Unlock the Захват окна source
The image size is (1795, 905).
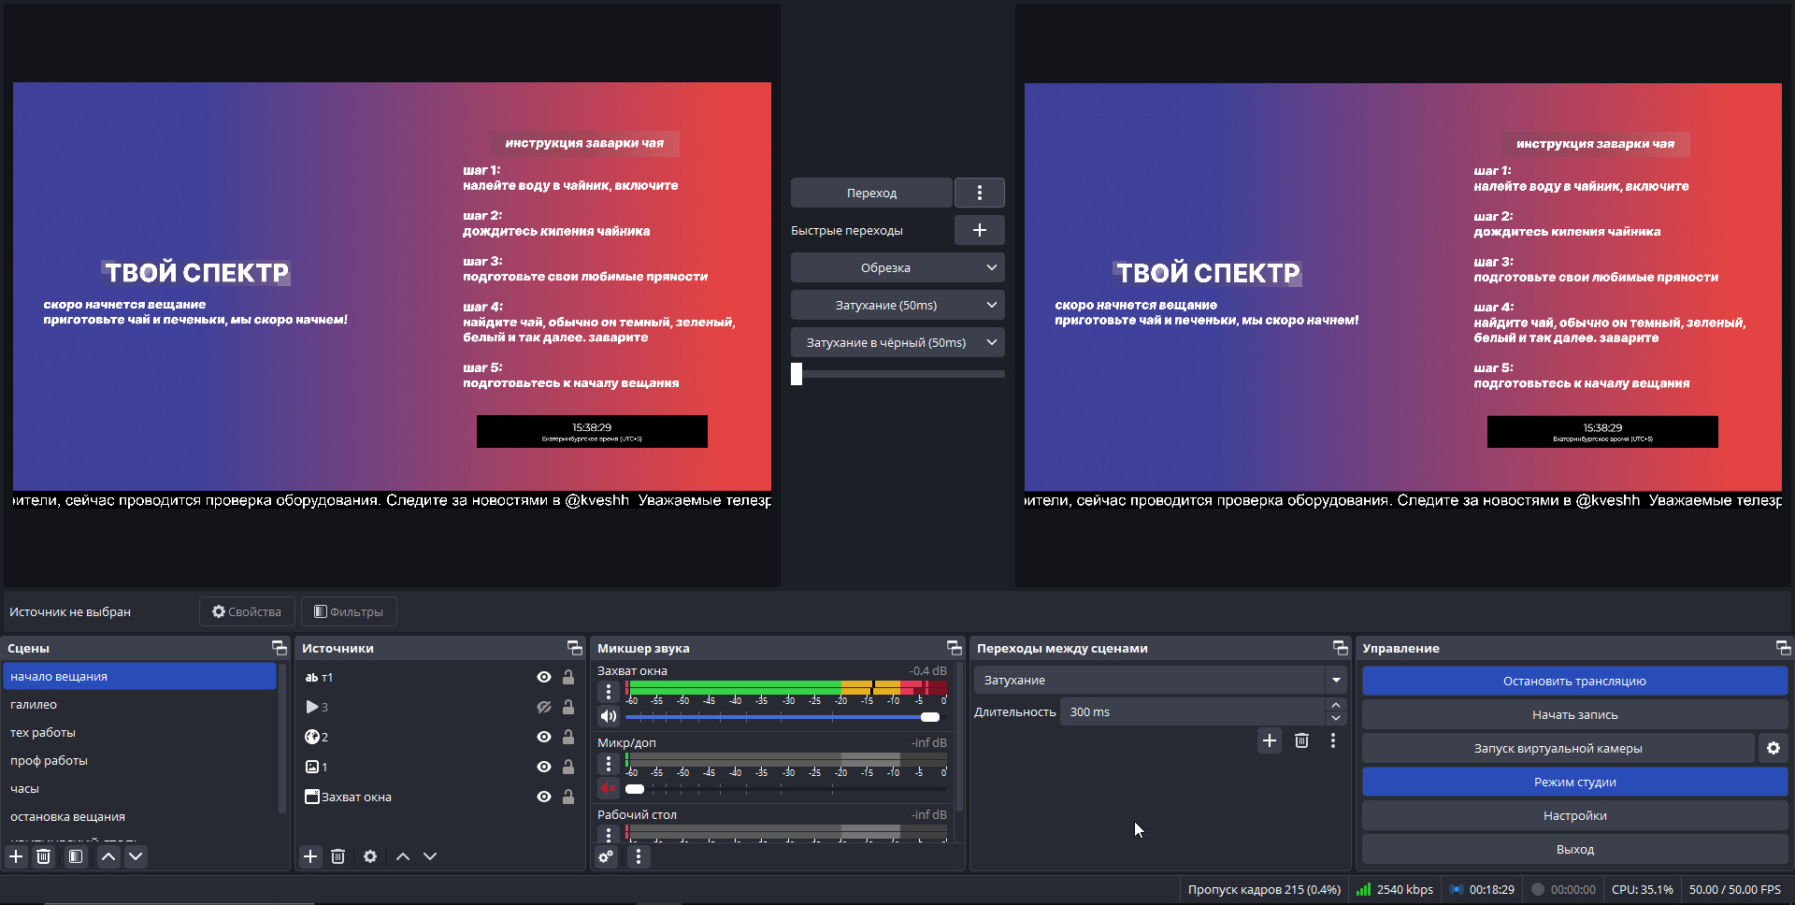567,797
